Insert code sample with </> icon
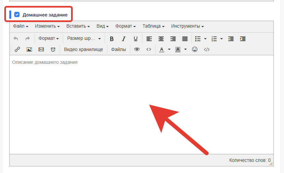The height and width of the screenshot is (173, 284). pos(207,49)
